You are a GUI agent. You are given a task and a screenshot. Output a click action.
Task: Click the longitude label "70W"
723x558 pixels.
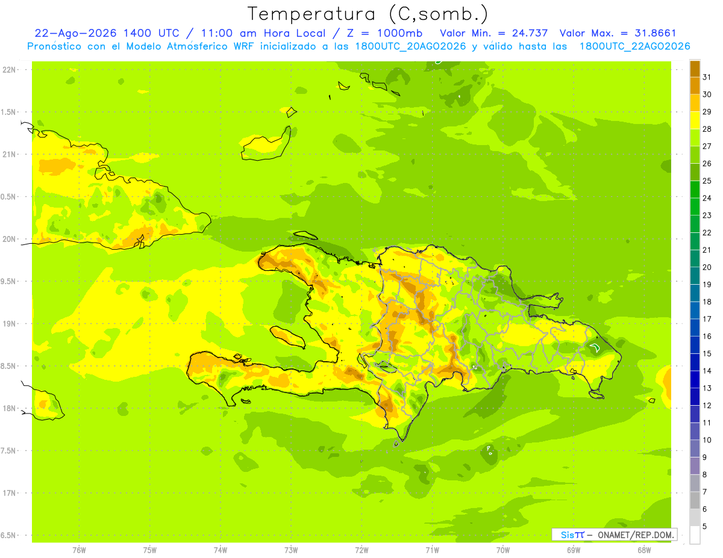click(502, 550)
